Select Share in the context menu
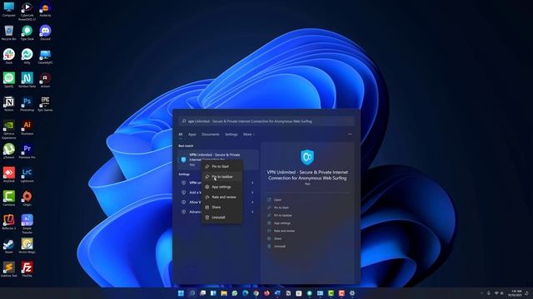This screenshot has width=533, height=299. (217, 207)
